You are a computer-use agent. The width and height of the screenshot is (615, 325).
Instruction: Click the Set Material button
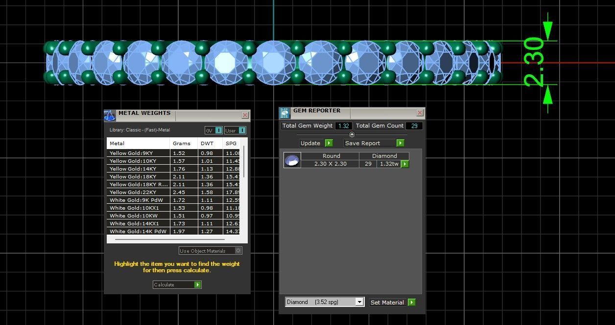click(393, 303)
